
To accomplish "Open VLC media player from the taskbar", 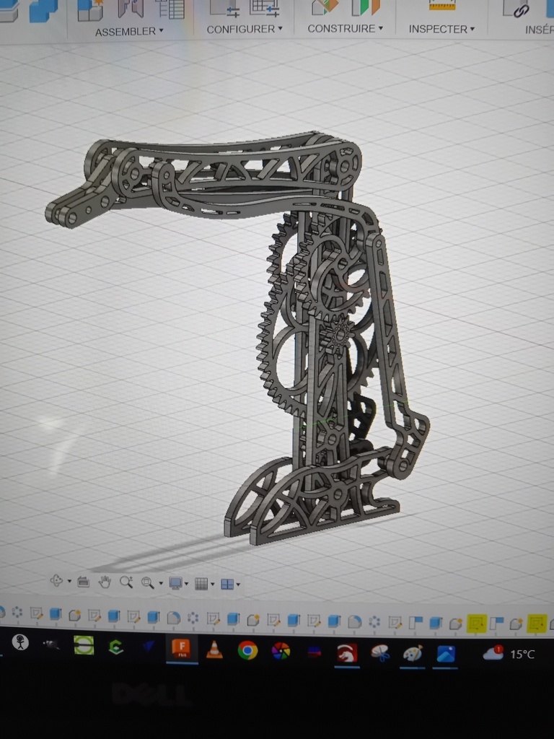I will (214, 650).
